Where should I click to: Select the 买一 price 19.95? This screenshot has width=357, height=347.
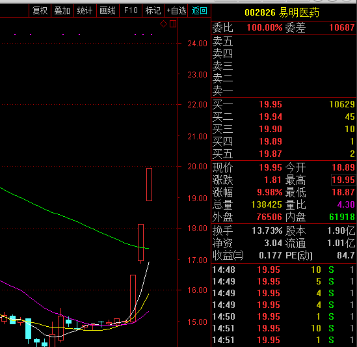coord(271,104)
